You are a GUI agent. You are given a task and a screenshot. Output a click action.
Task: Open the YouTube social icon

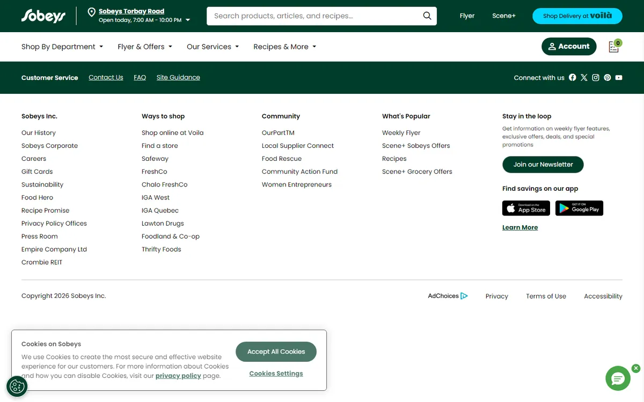[x=619, y=78]
